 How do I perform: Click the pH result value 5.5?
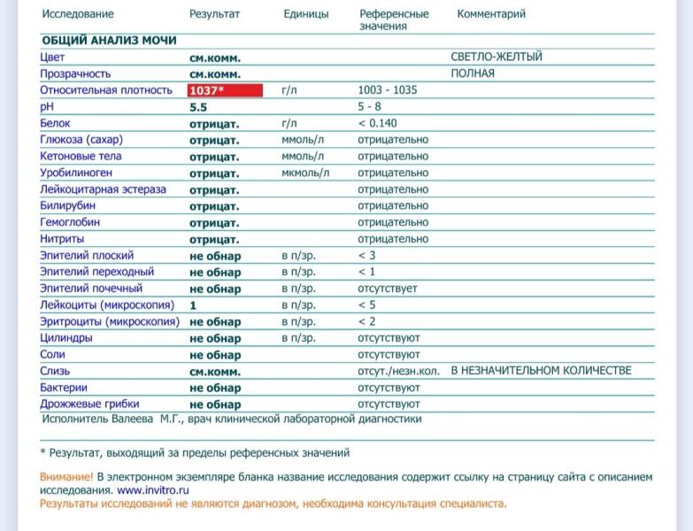click(198, 107)
